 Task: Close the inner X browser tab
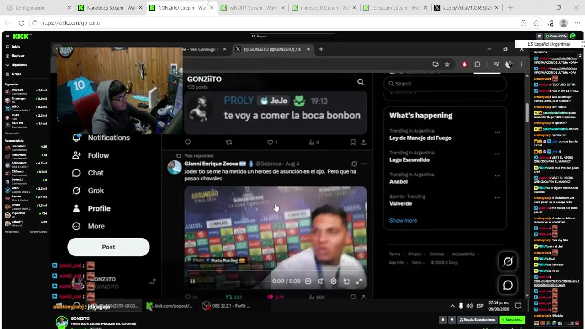click(x=308, y=49)
